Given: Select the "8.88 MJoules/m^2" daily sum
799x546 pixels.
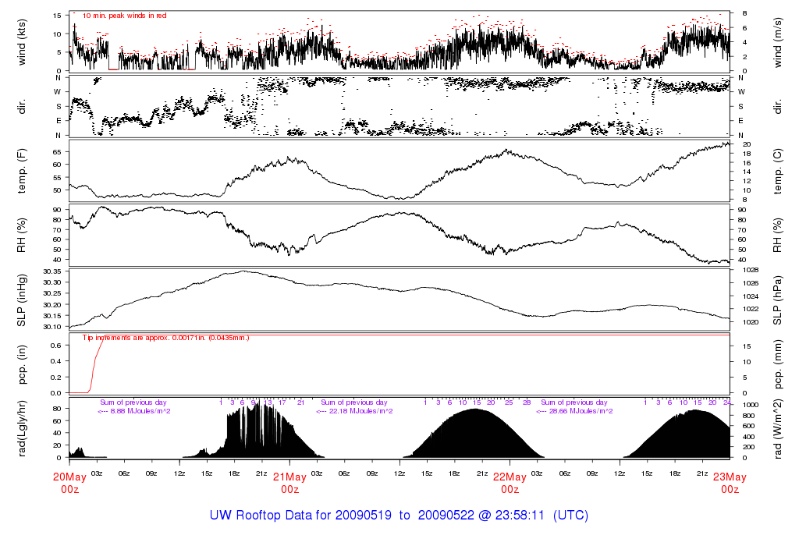Looking at the screenshot, I should tap(140, 411).
